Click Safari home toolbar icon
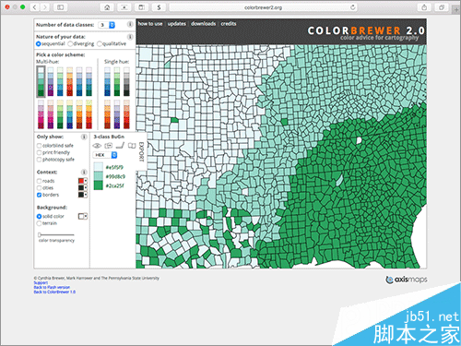The width and height of the screenshot is (461, 346). click(107, 7)
